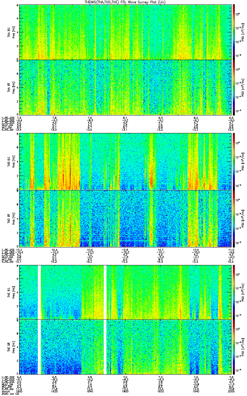Image resolution: width=247 pixels, height=396 pixels.
Task: Click the '1900' time tick label
Action: pyautogui.click(x=125, y=392)
